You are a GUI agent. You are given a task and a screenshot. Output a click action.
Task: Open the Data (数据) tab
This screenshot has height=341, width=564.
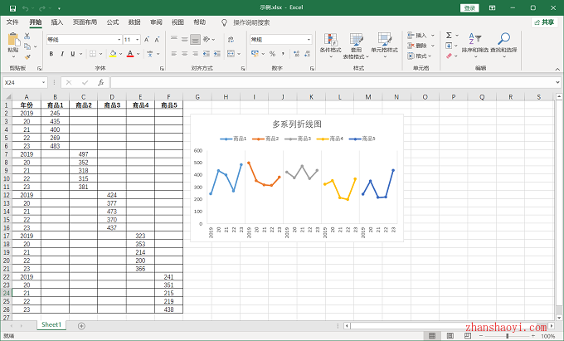pos(134,22)
